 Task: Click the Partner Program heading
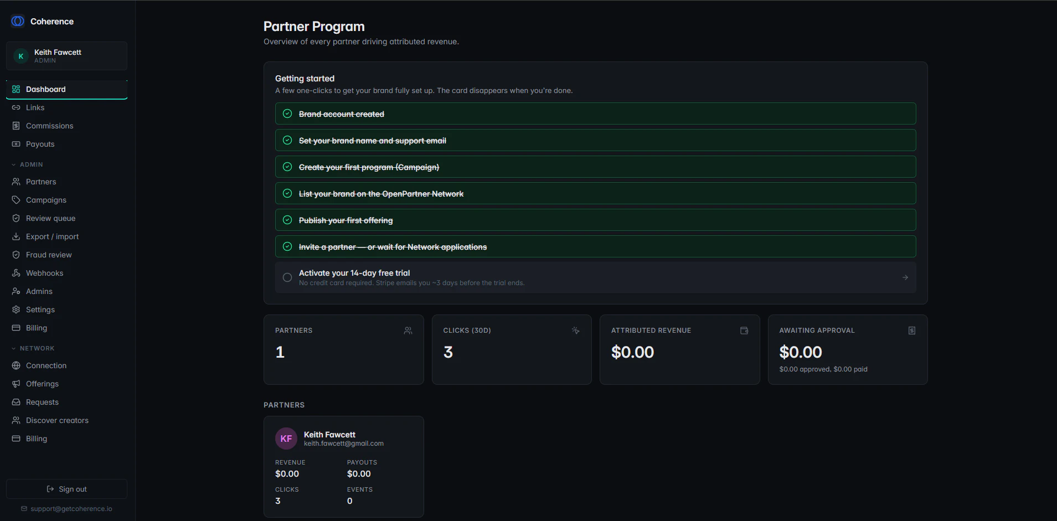[x=314, y=27]
